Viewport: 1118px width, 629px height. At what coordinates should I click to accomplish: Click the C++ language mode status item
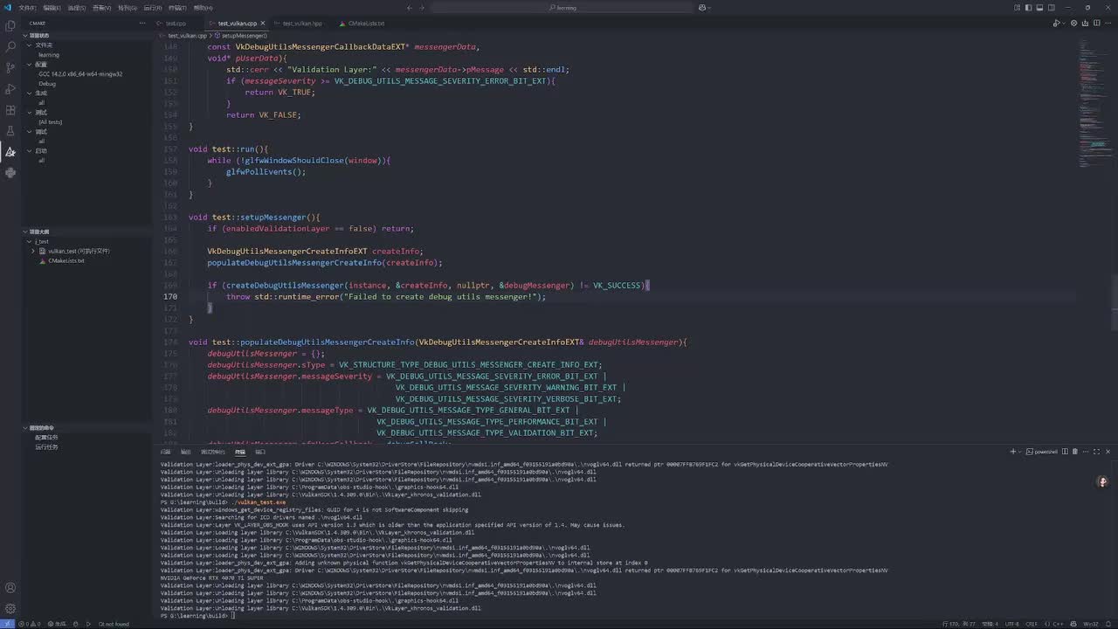click(1059, 624)
